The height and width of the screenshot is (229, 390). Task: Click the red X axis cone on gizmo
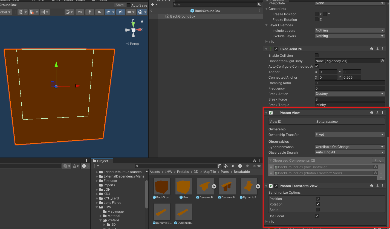(138, 30)
